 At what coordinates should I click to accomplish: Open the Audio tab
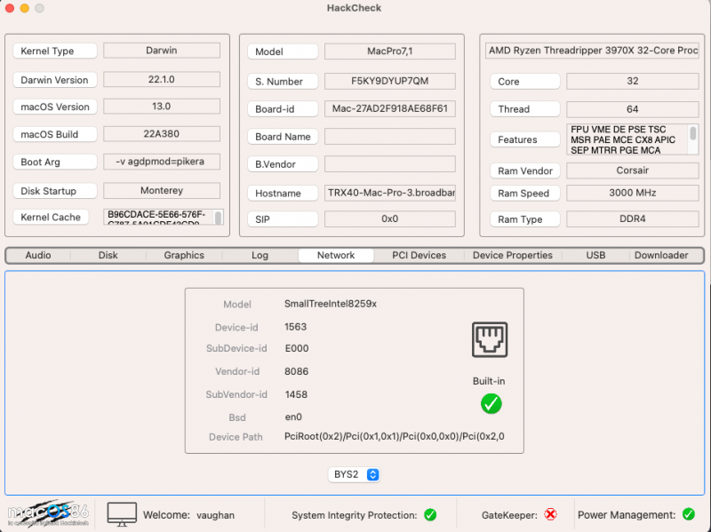39,255
